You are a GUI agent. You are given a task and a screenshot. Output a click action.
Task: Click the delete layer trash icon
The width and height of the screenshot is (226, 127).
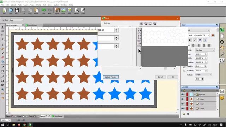pos(188,114)
